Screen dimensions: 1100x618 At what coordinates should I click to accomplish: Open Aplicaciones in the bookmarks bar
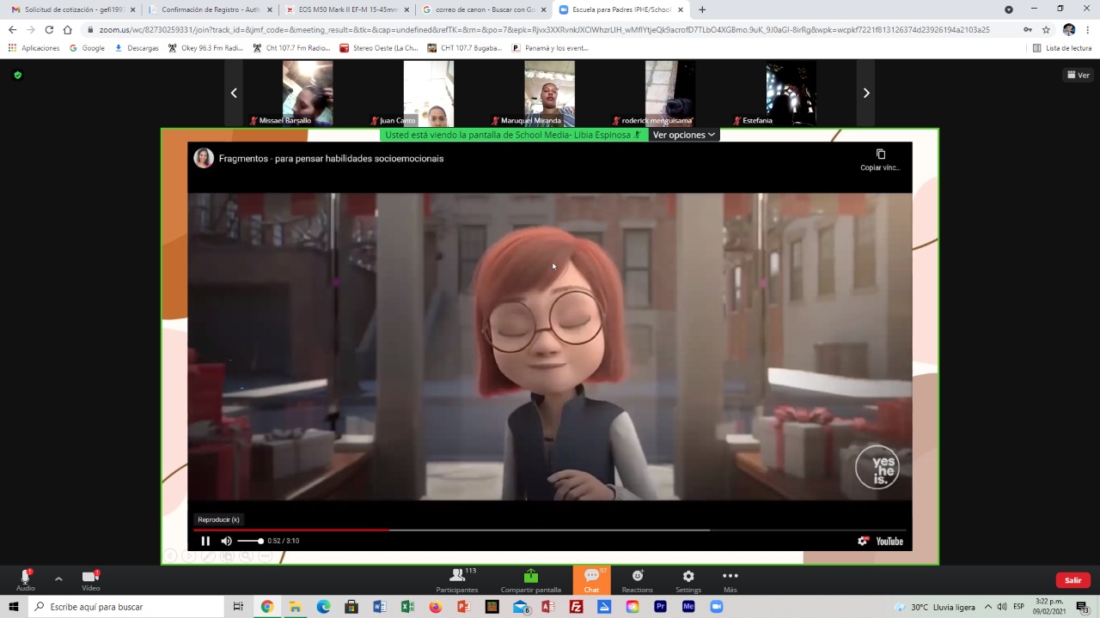click(x=34, y=48)
